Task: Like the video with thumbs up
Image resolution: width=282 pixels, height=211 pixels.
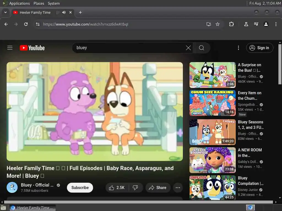Action: pyautogui.click(x=117, y=188)
